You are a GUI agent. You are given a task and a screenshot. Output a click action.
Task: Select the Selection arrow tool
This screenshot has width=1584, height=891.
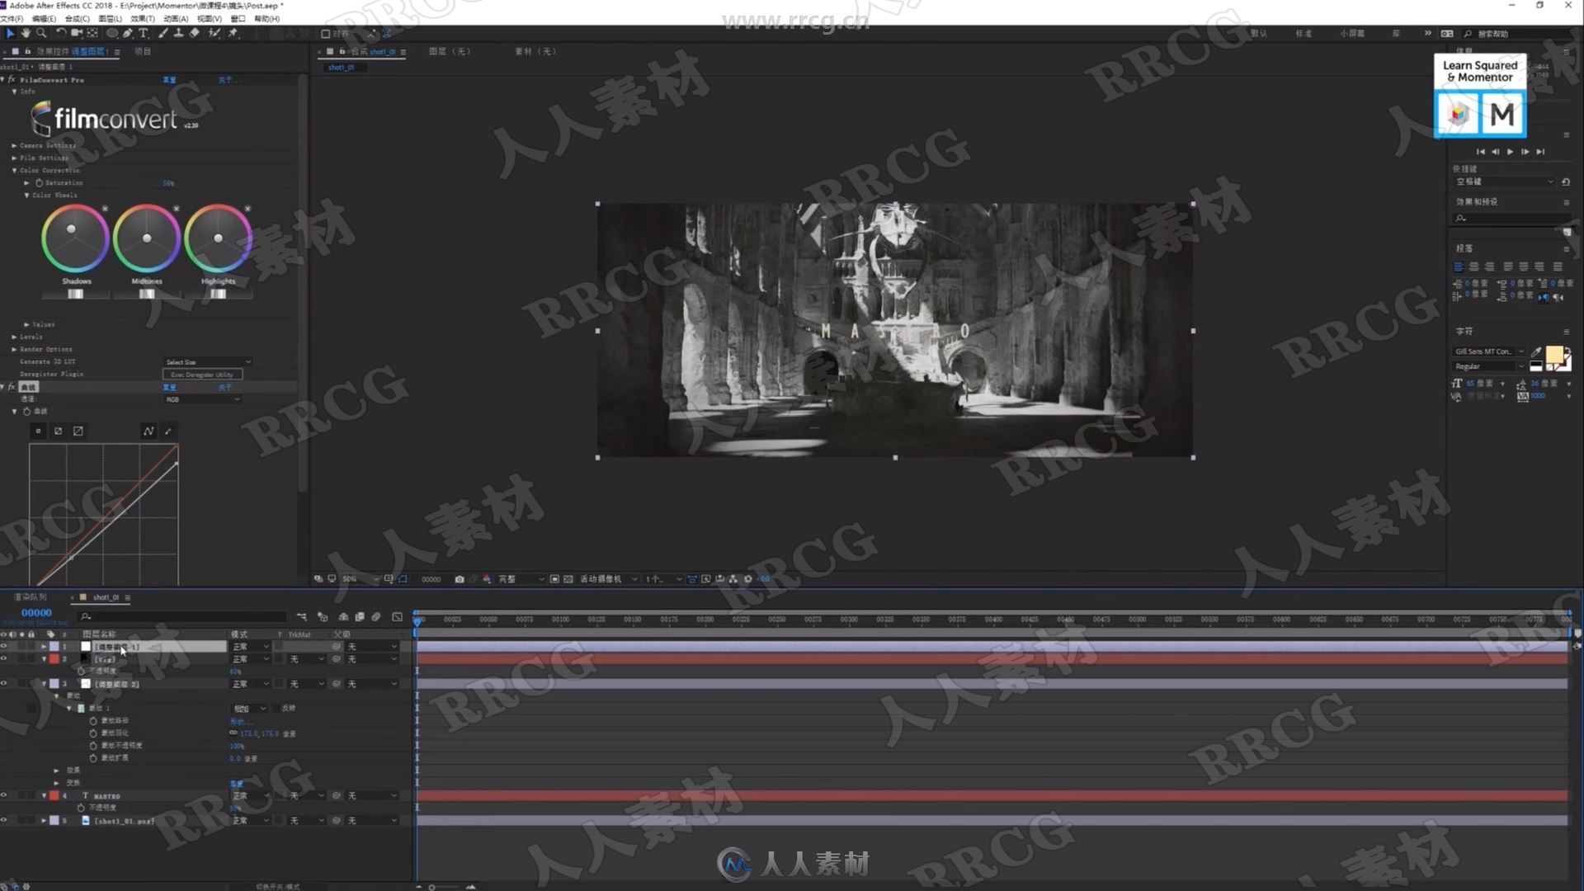click(x=10, y=33)
